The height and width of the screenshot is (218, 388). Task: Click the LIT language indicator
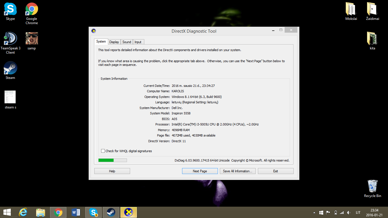coord(358,213)
